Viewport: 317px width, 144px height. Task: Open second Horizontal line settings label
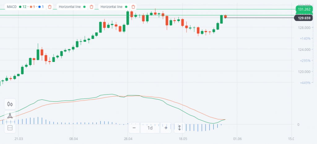pyautogui.click(x=112, y=7)
